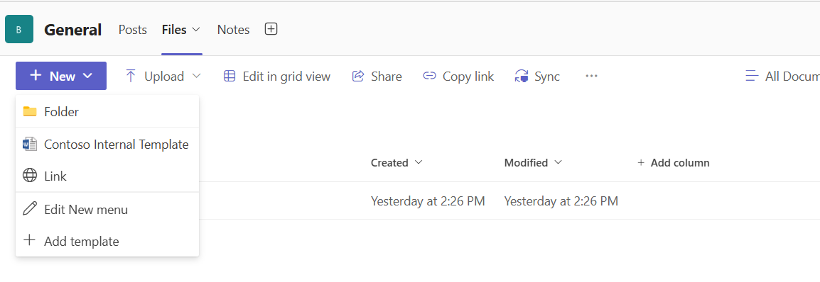Viewport: 820px width, 282px height.
Task: Expand the Files tab chevron
Action: 196,30
